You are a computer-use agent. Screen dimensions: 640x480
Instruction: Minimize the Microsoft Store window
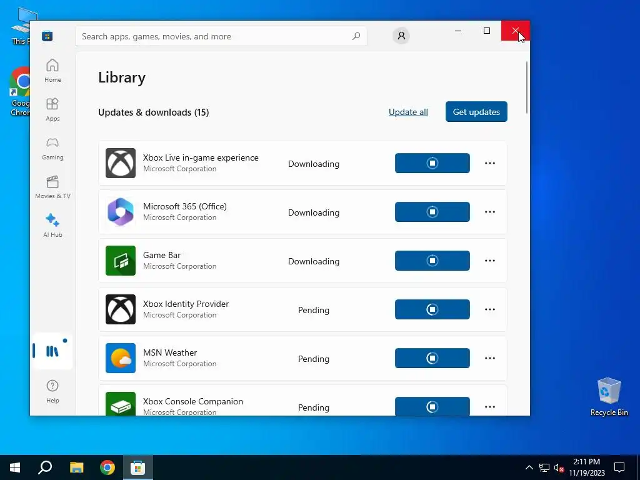point(458,31)
